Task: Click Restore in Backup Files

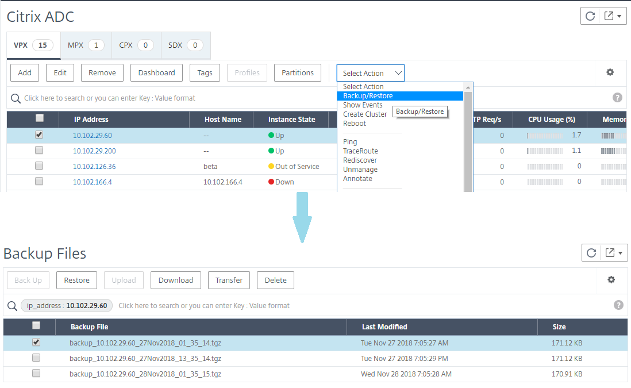Action: [77, 280]
